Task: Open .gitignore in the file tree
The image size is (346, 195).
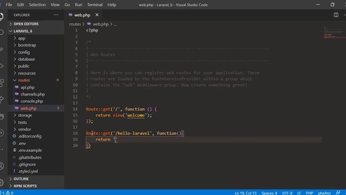Action: (x=36, y=164)
